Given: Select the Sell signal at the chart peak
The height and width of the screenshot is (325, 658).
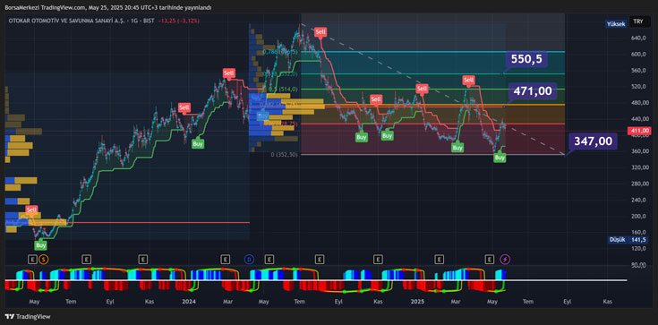Looking at the screenshot, I should pos(320,32).
